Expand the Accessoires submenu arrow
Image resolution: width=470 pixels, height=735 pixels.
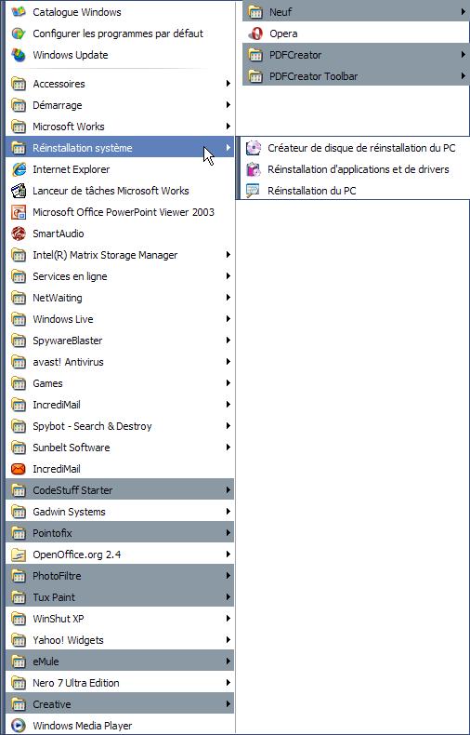coord(228,84)
